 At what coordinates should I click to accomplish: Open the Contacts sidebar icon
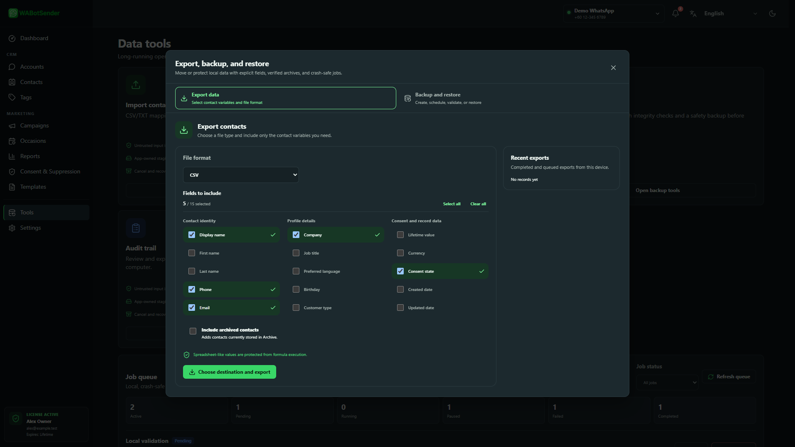(x=12, y=82)
